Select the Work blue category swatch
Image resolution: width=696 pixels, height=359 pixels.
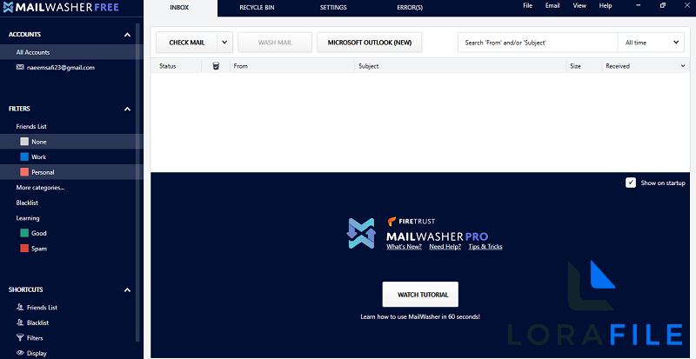24,156
